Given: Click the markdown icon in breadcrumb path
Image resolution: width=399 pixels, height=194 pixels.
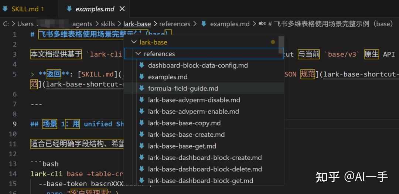Looking at the screenshot, I should coord(204,24).
